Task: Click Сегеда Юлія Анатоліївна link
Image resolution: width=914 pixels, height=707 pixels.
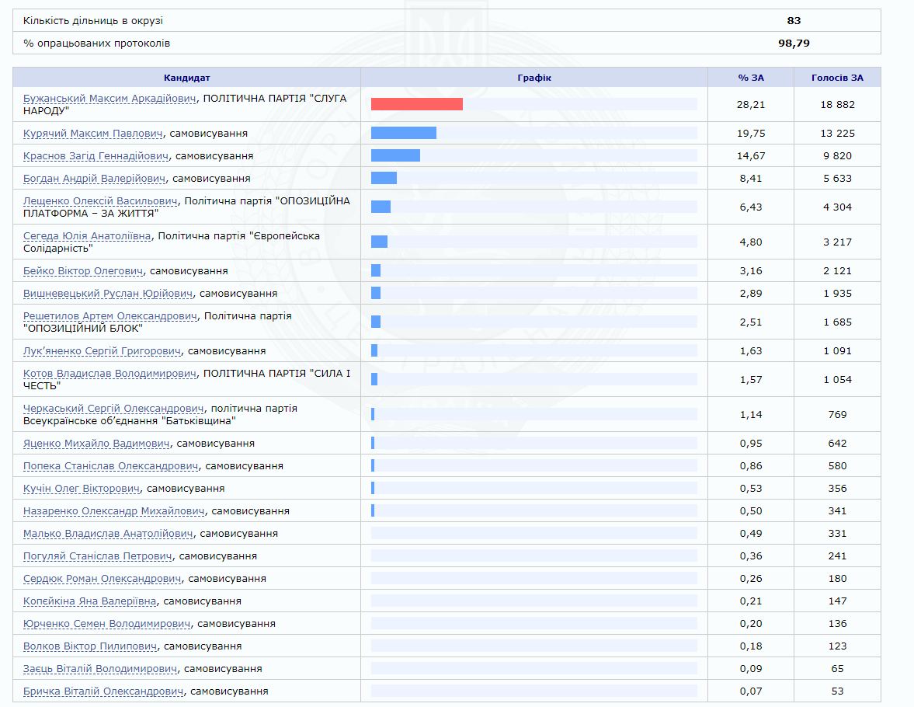Action: tap(87, 236)
